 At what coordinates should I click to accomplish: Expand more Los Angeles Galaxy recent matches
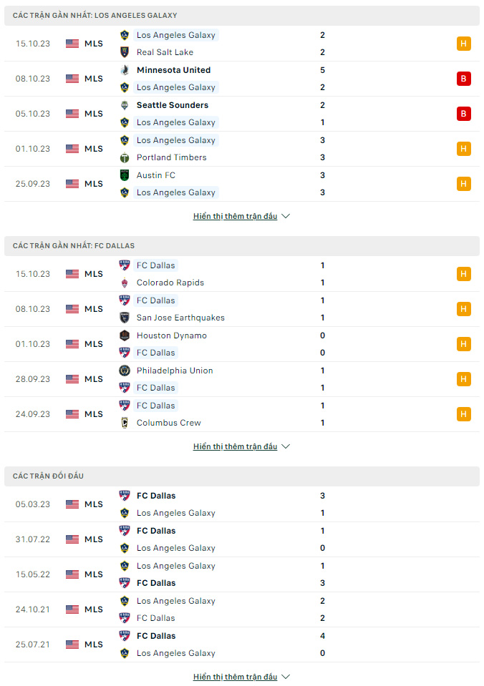tap(241, 216)
